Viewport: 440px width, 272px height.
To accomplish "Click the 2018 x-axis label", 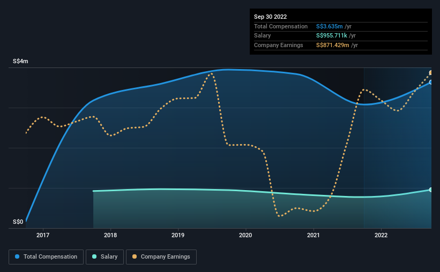I will [110, 235].
